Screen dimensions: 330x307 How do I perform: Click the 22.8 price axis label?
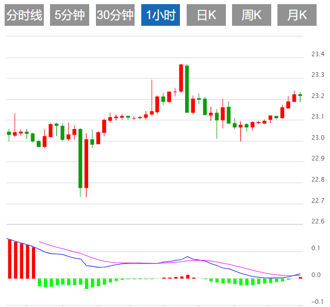[x=318, y=180]
